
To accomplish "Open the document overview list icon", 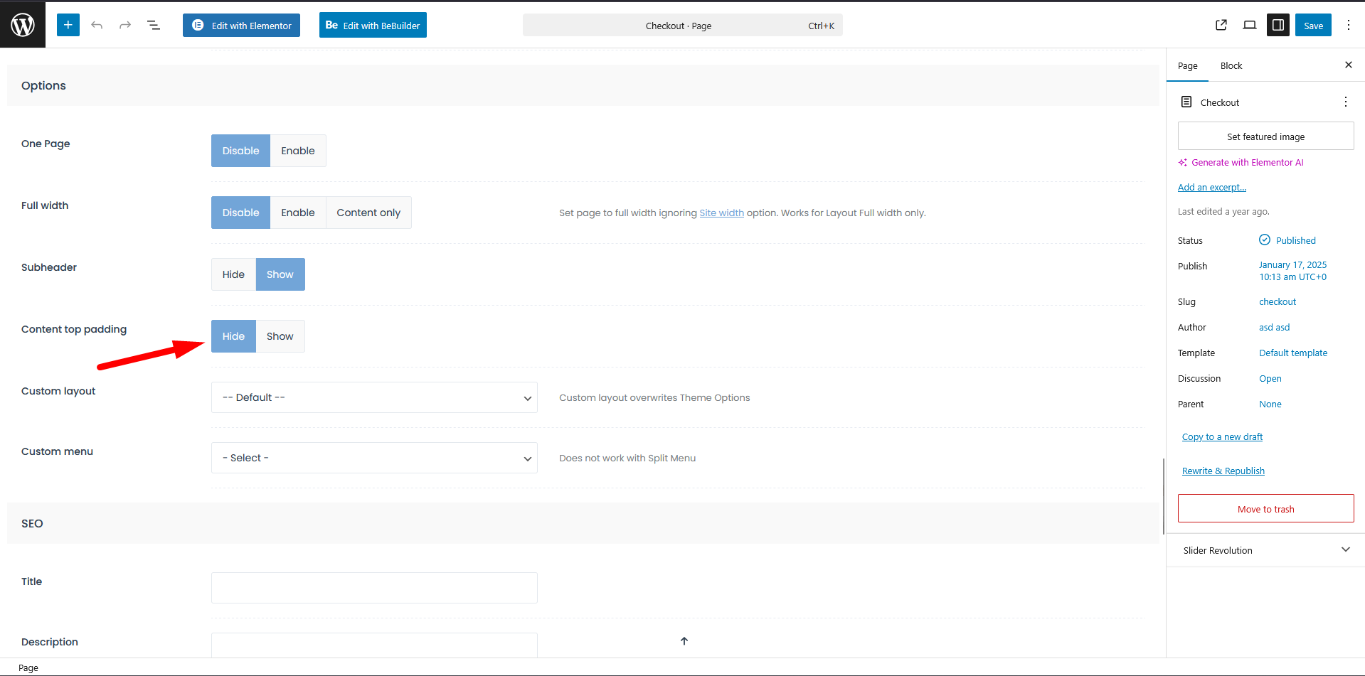I will tap(154, 25).
